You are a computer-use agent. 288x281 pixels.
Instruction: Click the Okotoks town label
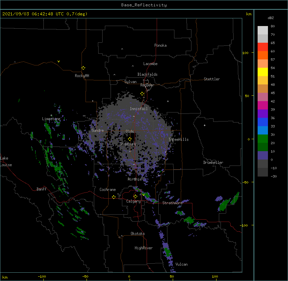pyautogui.click(x=138, y=234)
